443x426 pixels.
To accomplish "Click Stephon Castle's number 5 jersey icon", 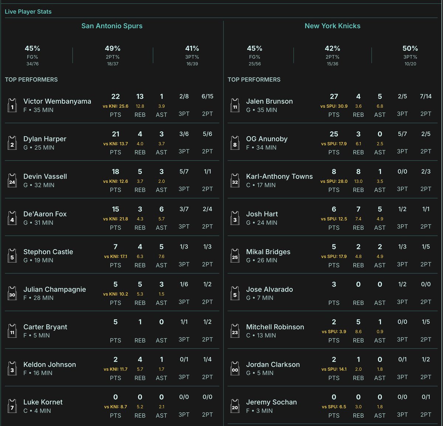I will click(12, 256).
